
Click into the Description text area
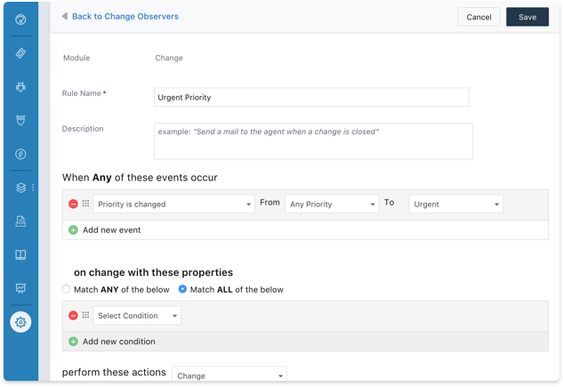pos(313,141)
